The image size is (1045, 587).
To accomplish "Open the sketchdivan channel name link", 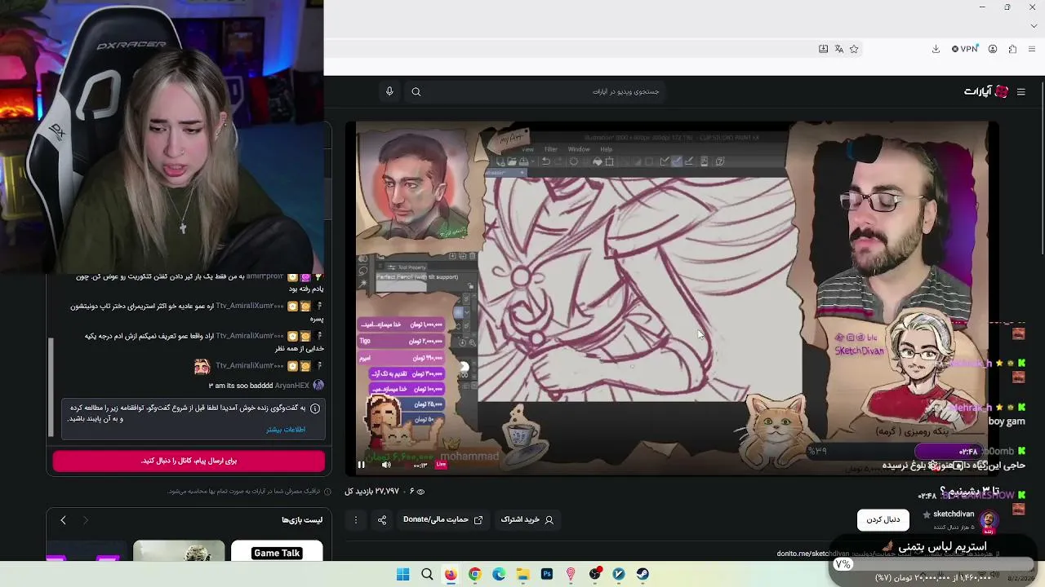I will pos(954,514).
